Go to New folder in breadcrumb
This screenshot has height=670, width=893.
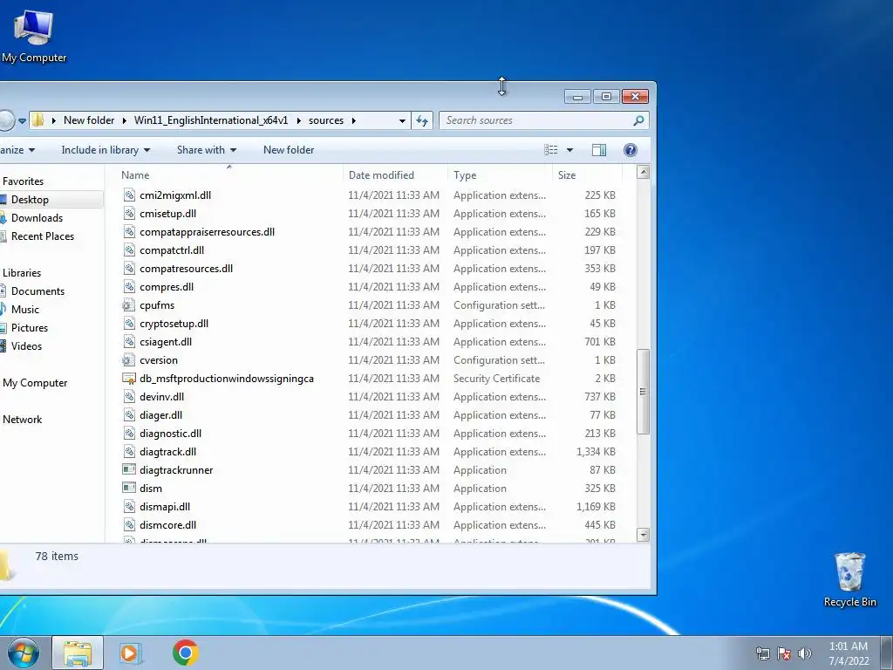pyautogui.click(x=89, y=120)
